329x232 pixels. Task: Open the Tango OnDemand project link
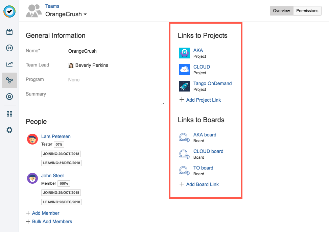click(x=212, y=83)
